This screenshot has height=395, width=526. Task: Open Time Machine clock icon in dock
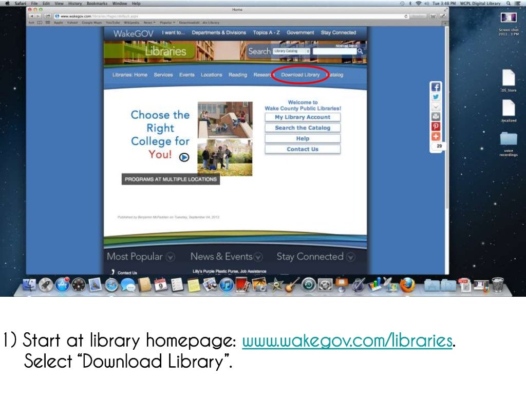point(309,285)
